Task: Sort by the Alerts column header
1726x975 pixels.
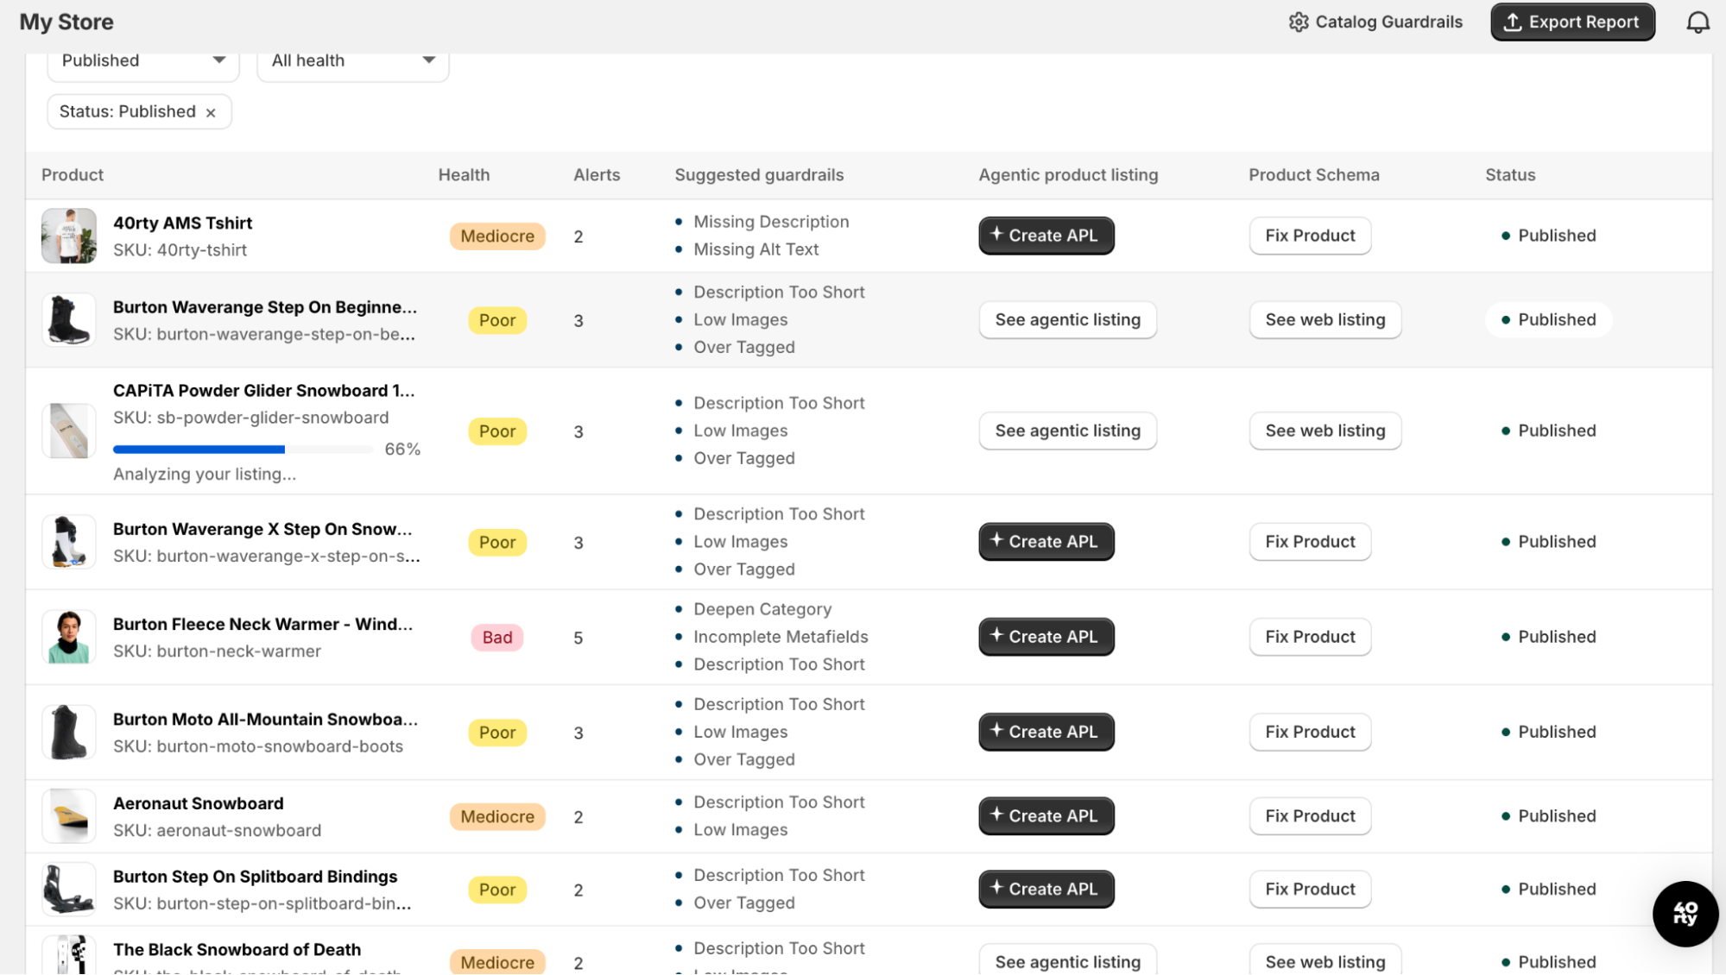Action: (597, 175)
